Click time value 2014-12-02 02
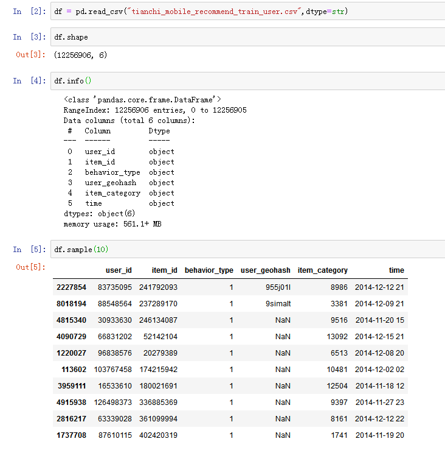Viewport: 445px width, 450px height. [x=379, y=370]
